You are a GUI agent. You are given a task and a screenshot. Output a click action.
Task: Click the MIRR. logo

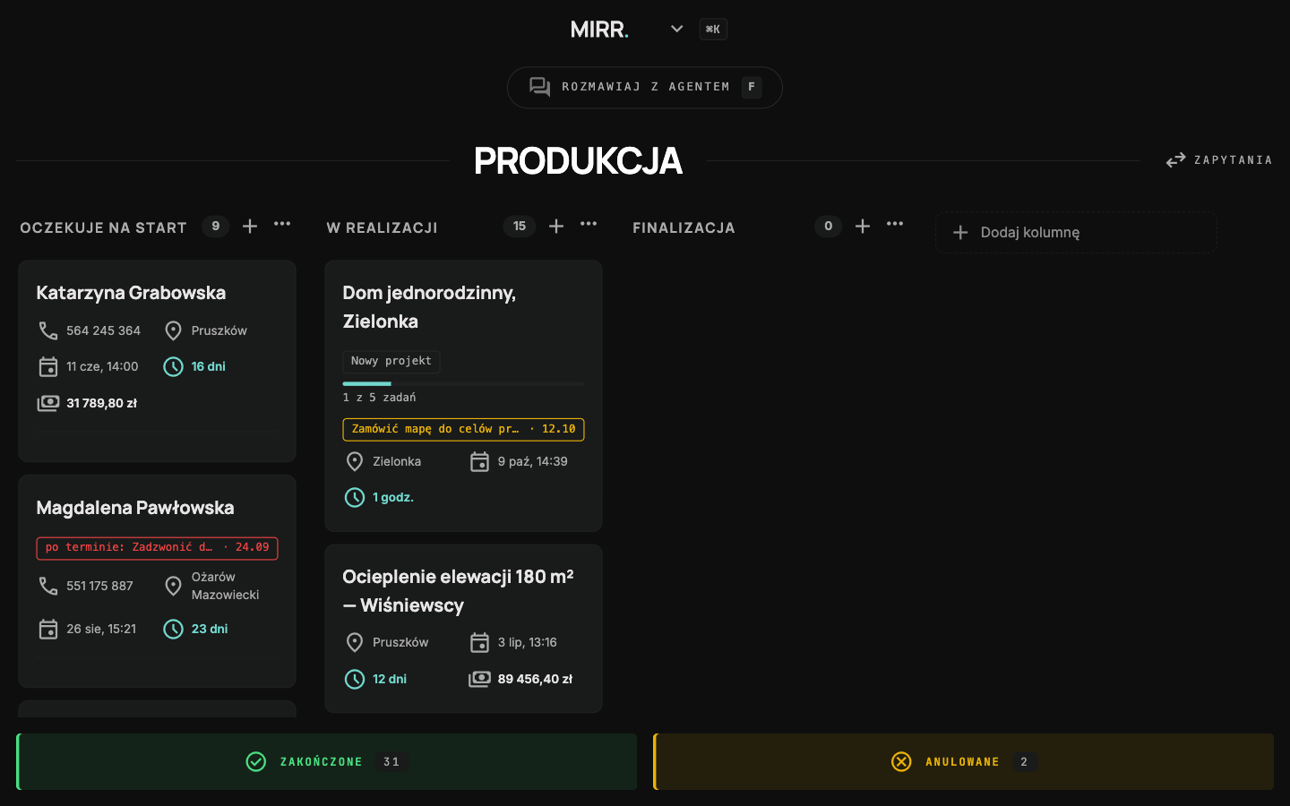599,29
